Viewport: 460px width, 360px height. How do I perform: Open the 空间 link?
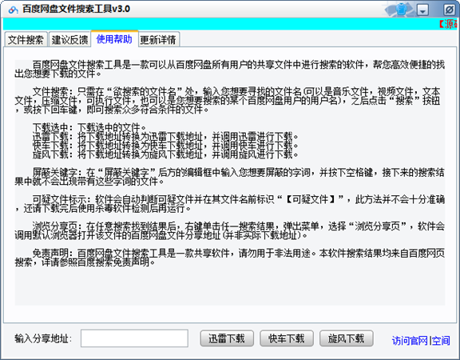[441, 341]
